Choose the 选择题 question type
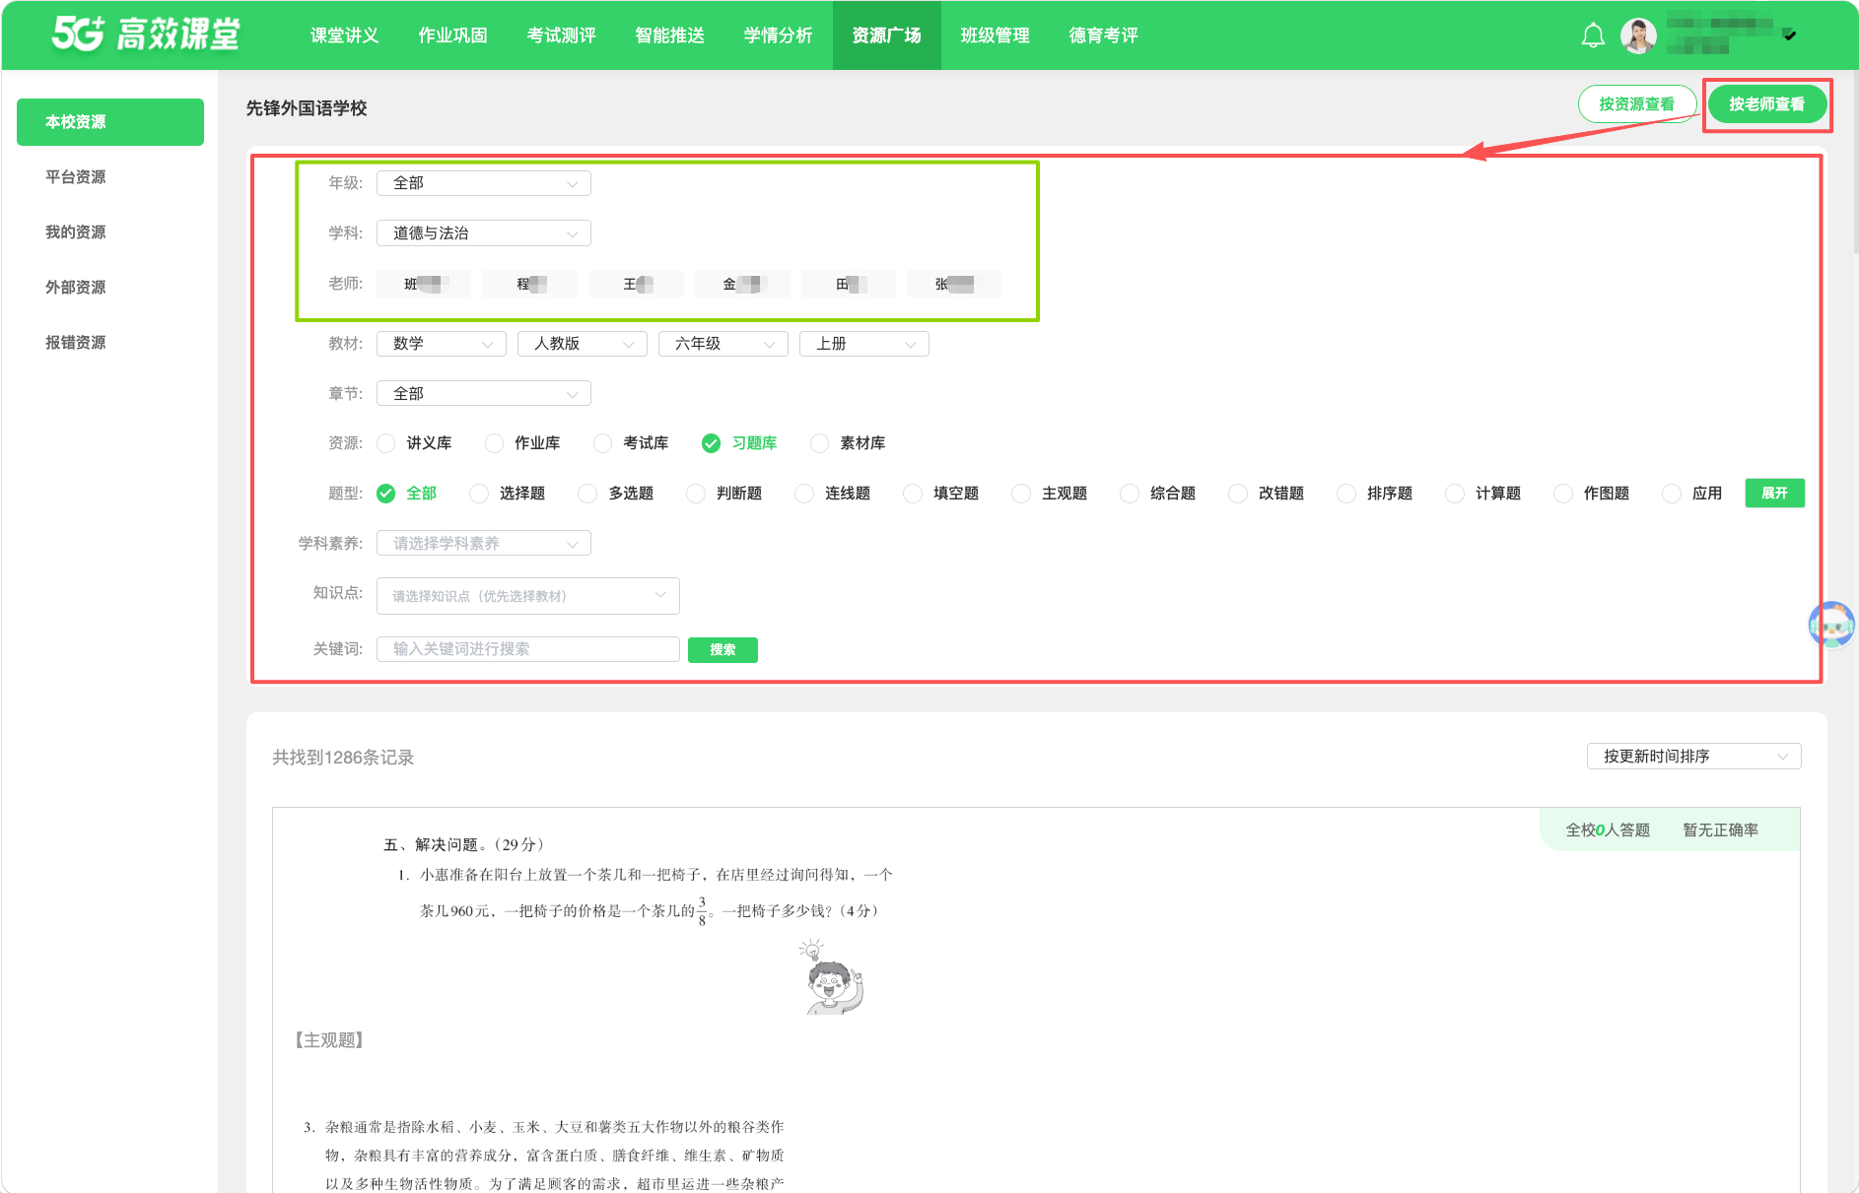1859x1193 pixels. point(479,494)
